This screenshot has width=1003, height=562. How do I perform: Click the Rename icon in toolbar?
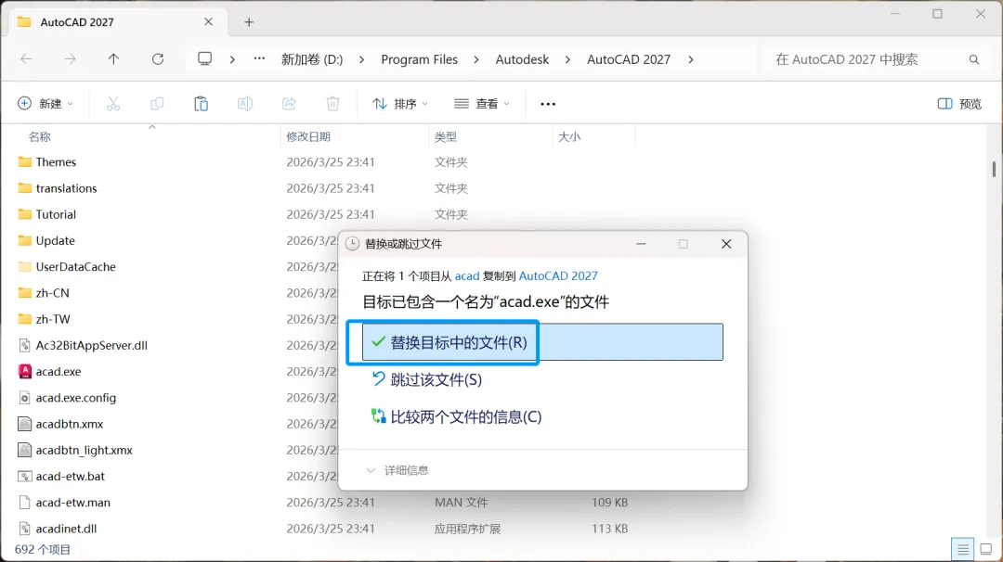pyautogui.click(x=245, y=104)
